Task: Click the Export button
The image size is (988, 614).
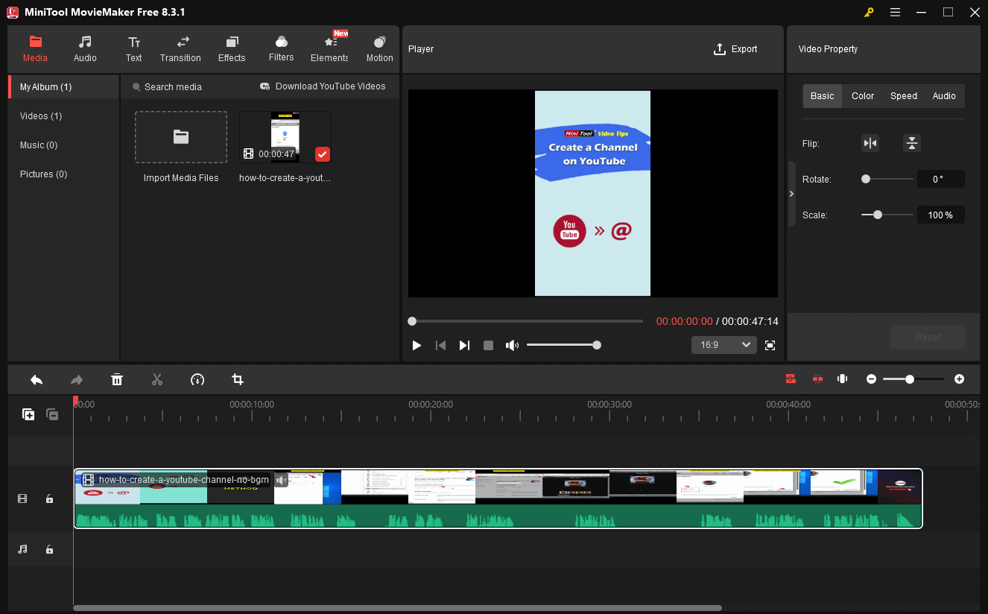Action: [x=735, y=48]
